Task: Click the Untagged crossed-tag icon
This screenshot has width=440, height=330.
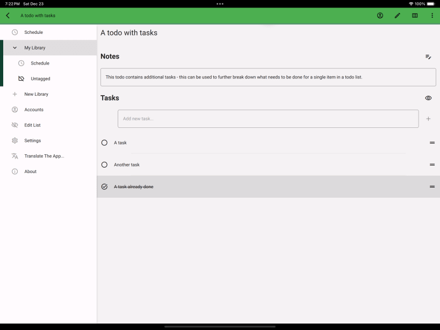Action: (x=21, y=78)
